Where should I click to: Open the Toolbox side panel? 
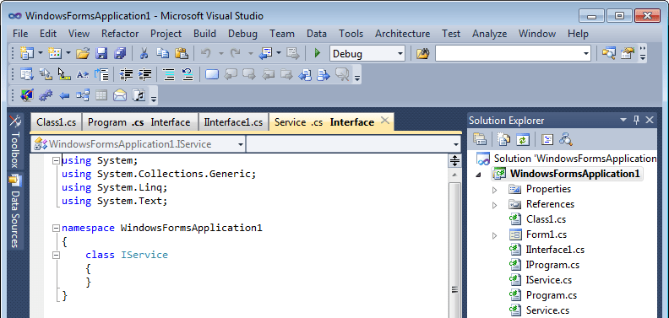click(14, 142)
